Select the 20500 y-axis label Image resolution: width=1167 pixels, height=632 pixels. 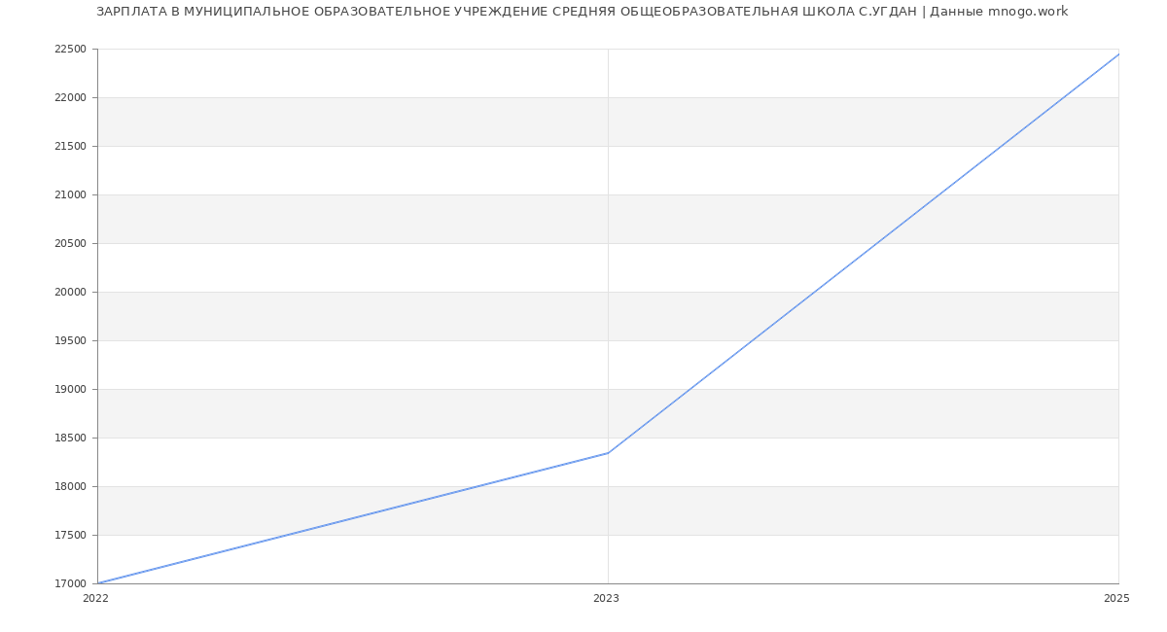tap(70, 243)
